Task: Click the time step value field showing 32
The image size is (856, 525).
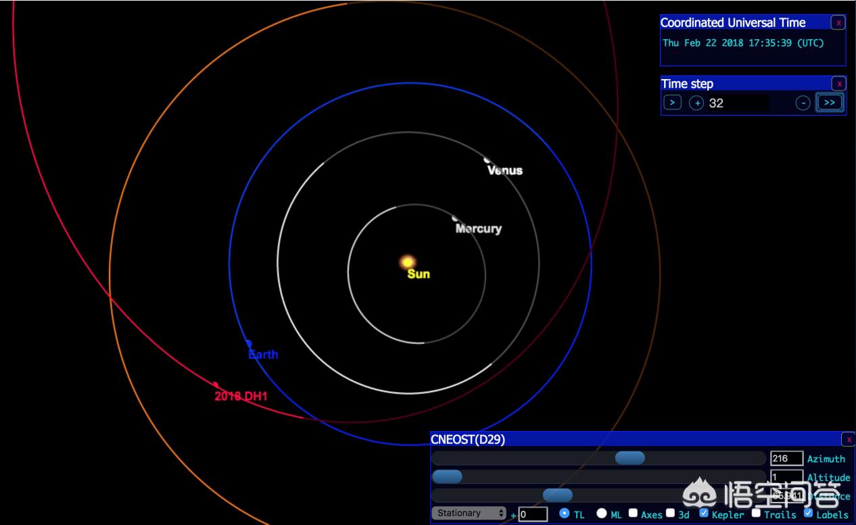Action: click(x=737, y=103)
